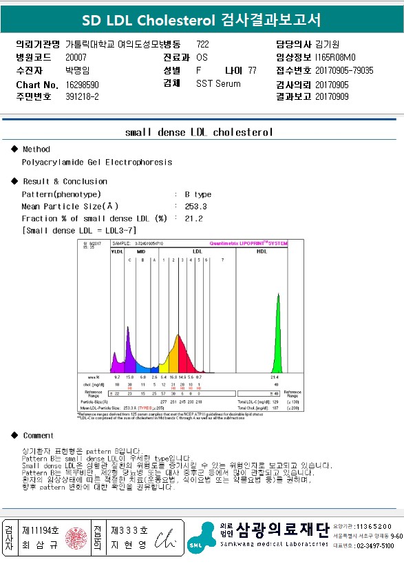This screenshot has width=404, height=564.
Task: Click the phone number 02-3497-5100
Action: click(x=375, y=546)
